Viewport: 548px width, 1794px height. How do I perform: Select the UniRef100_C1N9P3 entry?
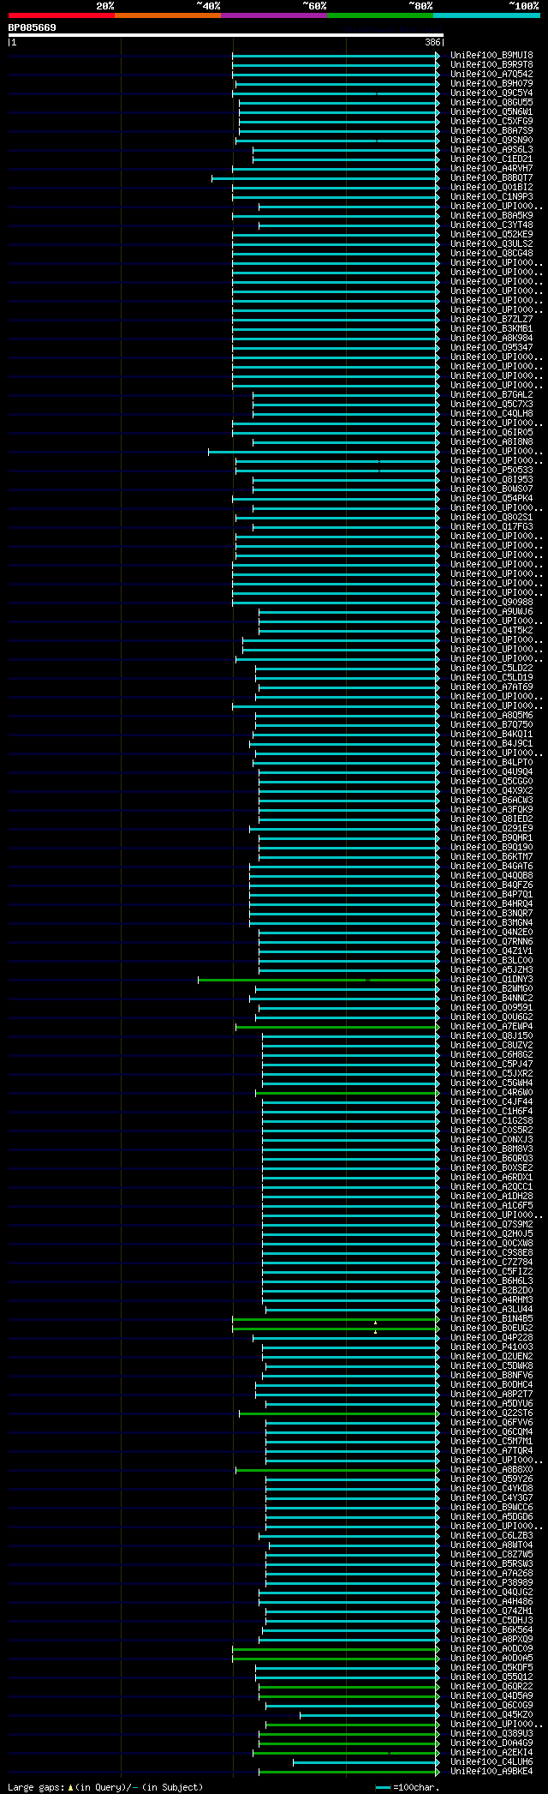491,197
